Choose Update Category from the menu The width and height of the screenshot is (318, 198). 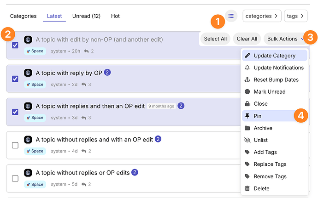point(275,56)
